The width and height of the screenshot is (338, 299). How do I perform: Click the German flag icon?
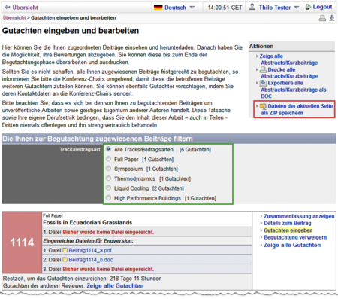pos(158,8)
